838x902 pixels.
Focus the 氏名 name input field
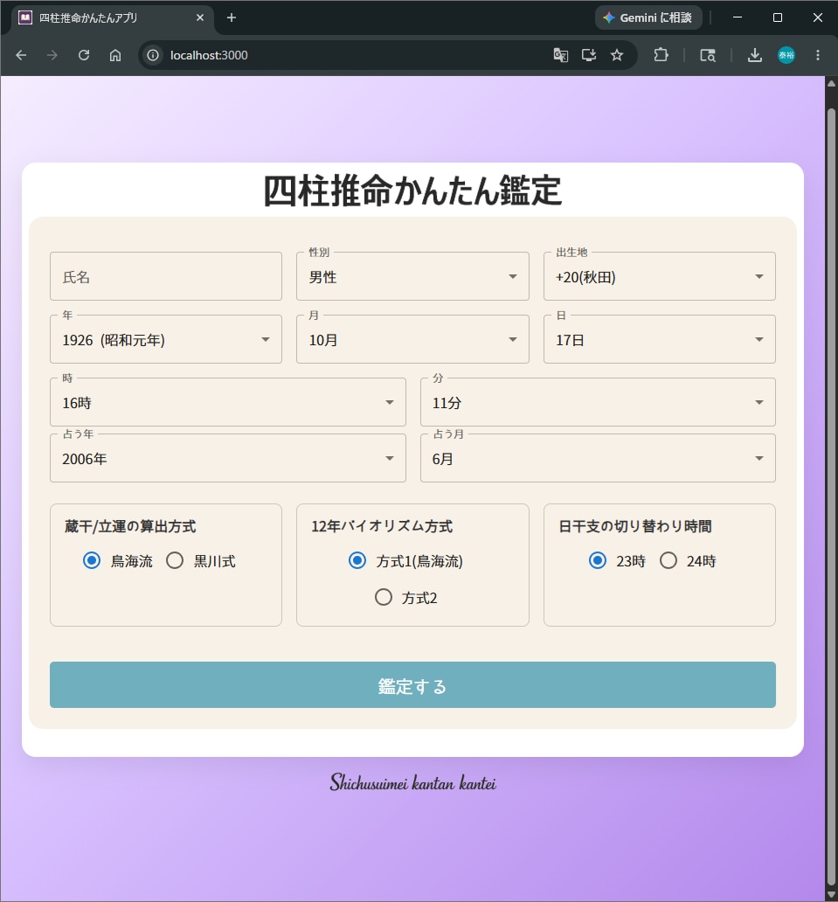(x=166, y=276)
